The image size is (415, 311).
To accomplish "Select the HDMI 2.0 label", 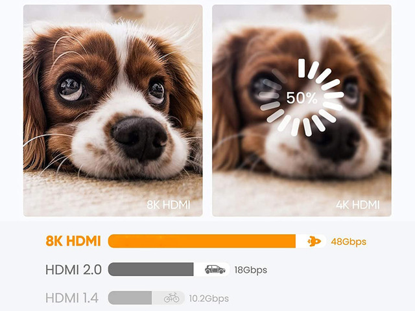I will click(73, 270).
